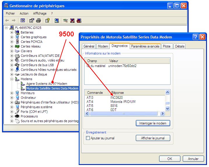Image resolution: width=209 pixels, height=167 pixels.
Task: Open the Help toolbar icon
Action: pyautogui.click(x=48, y=20)
